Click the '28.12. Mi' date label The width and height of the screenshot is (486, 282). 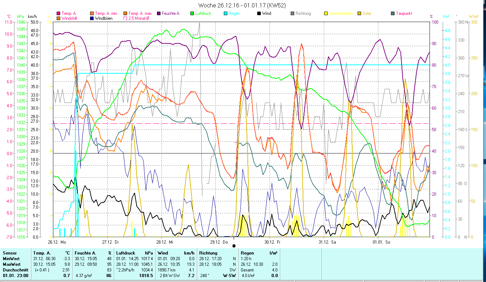(165, 242)
